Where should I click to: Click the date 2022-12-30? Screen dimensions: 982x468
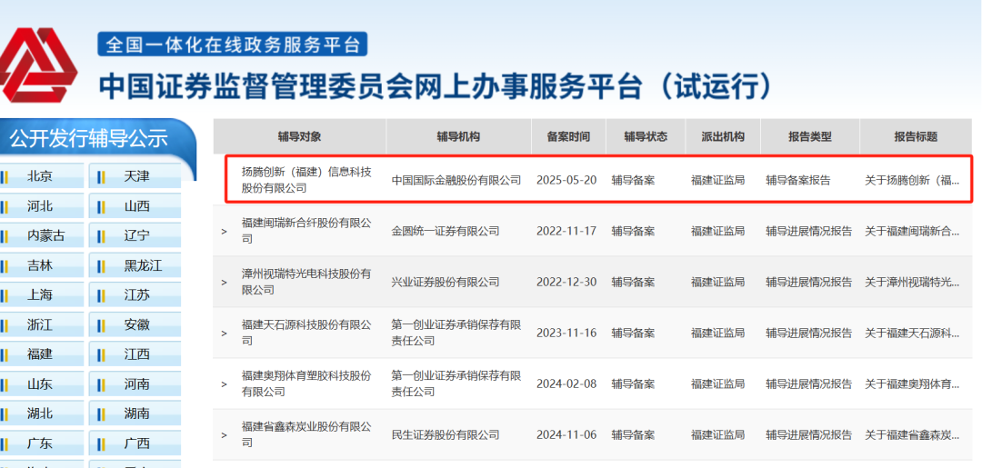(x=566, y=283)
